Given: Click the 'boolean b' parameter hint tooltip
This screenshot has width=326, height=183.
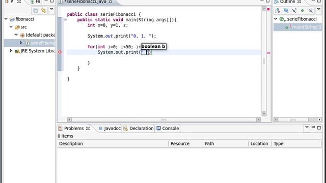Looking at the screenshot, I should [154, 46].
